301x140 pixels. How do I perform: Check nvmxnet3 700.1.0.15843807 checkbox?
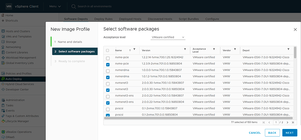pos(108,84)
